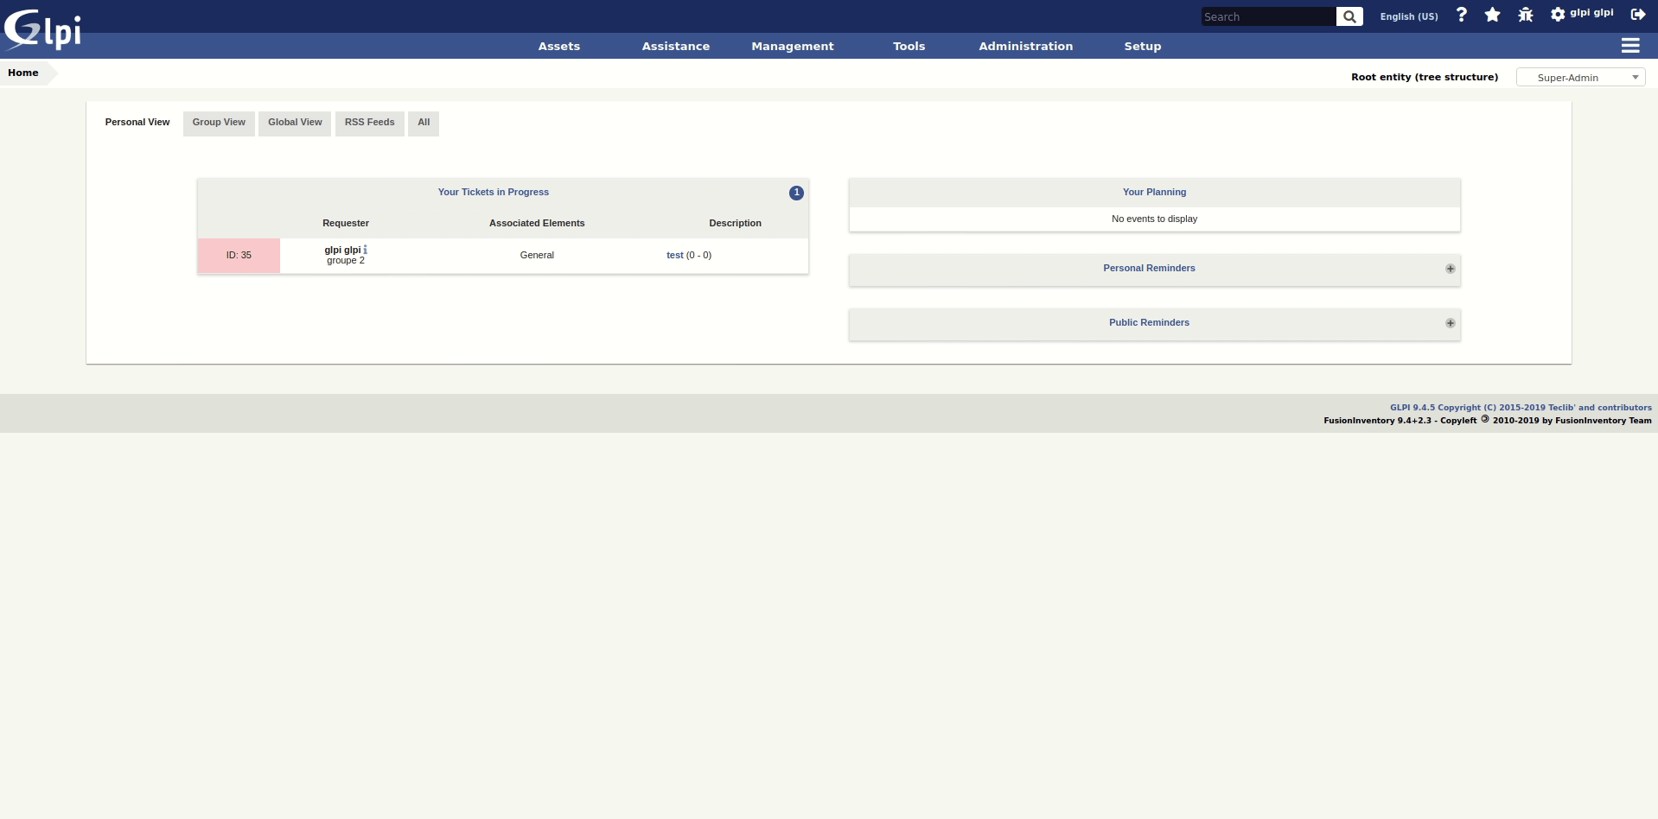Image resolution: width=1658 pixels, height=819 pixels.
Task: Click the saved searches star icon
Action: coord(1492,15)
